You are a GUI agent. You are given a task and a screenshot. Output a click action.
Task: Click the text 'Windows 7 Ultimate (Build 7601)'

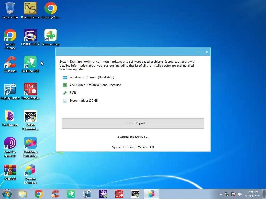tap(92, 77)
